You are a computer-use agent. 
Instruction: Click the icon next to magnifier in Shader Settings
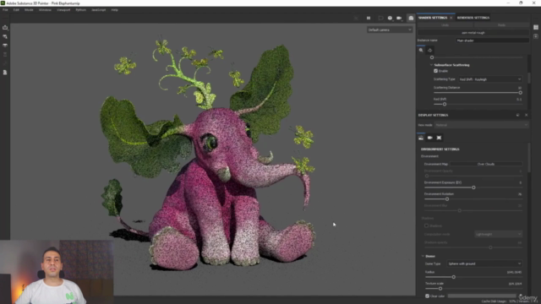pyautogui.click(x=430, y=51)
